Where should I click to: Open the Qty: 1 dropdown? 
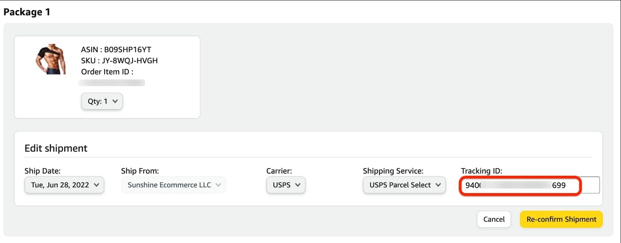tap(102, 101)
